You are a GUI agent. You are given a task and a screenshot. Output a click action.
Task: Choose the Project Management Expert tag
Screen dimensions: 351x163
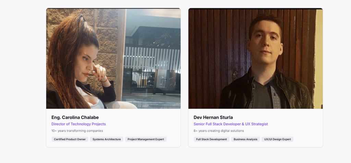coord(146,139)
